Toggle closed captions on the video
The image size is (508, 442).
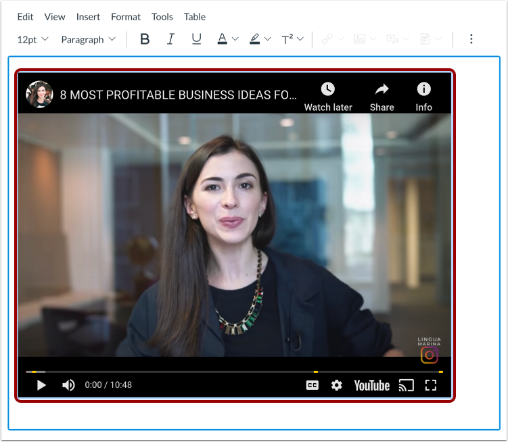[x=313, y=385]
